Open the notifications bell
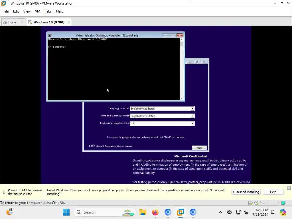292x219 pixels. [x=273, y=212]
